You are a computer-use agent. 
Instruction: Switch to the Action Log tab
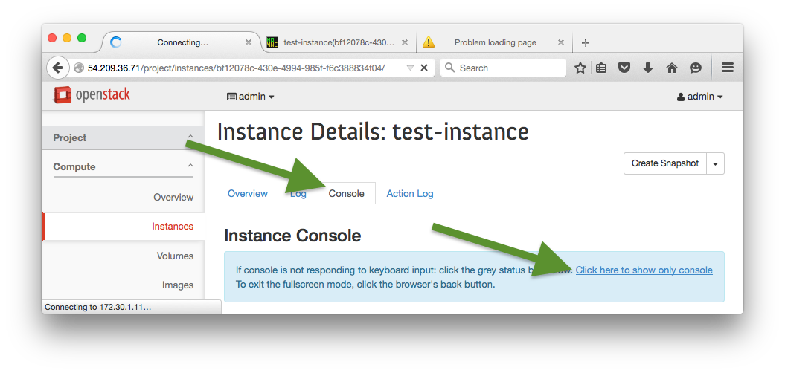409,194
